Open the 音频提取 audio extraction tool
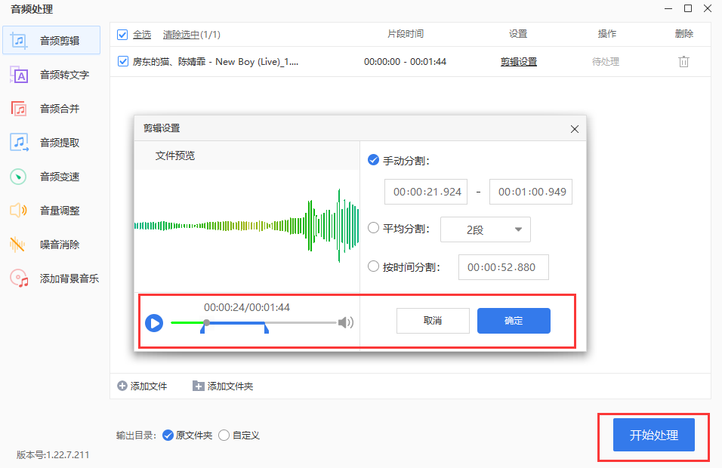722x468 pixels. point(52,142)
